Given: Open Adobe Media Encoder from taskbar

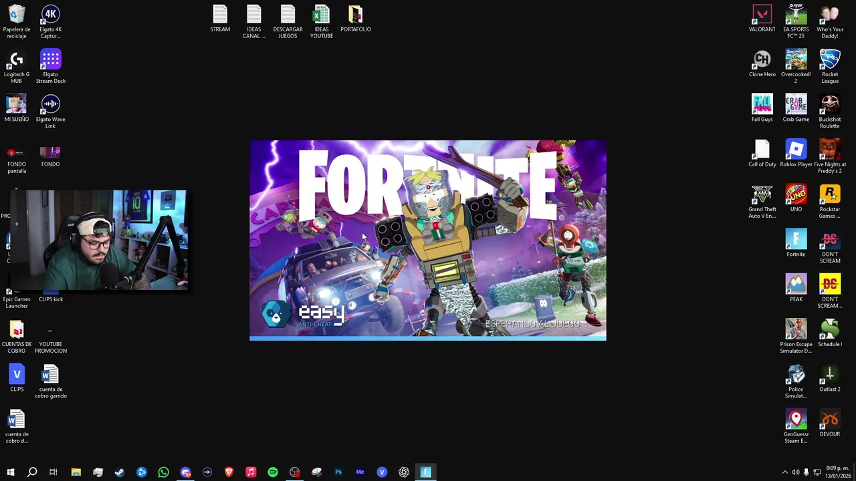Looking at the screenshot, I should 360,472.
